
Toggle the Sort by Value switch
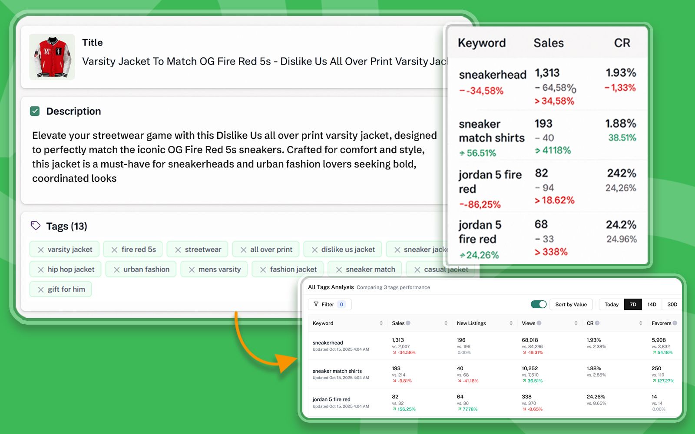pyautogui.click(x=539, y=304)
